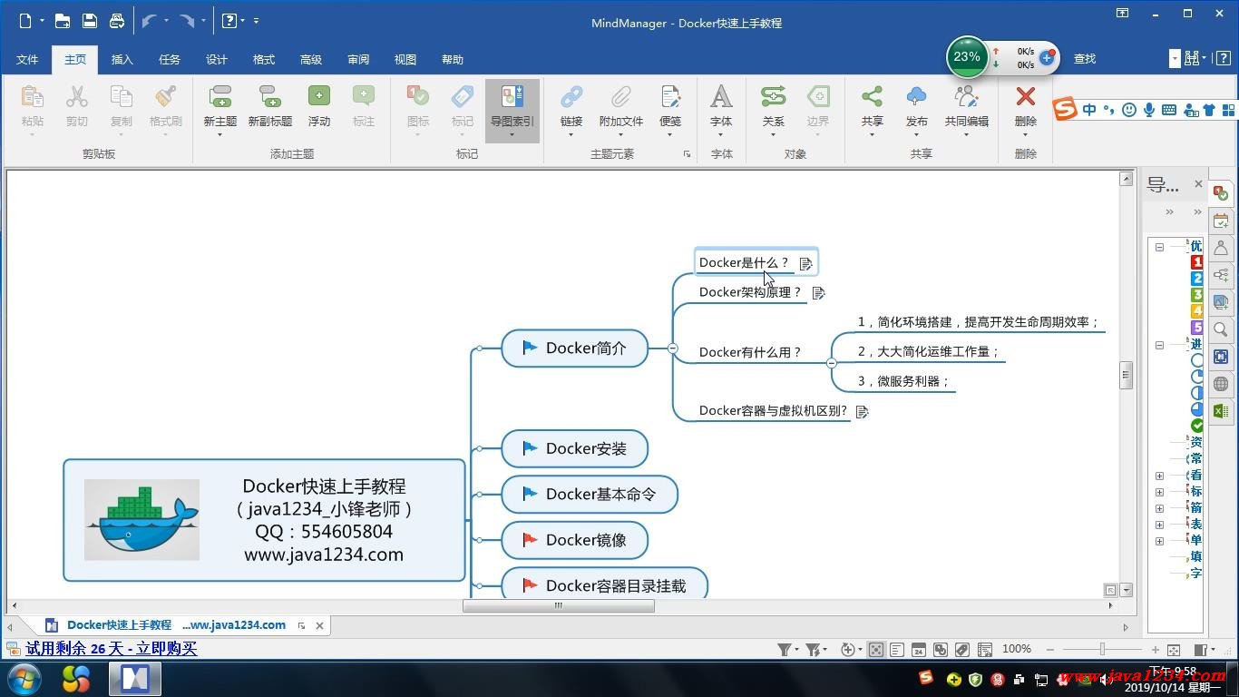Toggle the show notes icon in status bar

897,650
